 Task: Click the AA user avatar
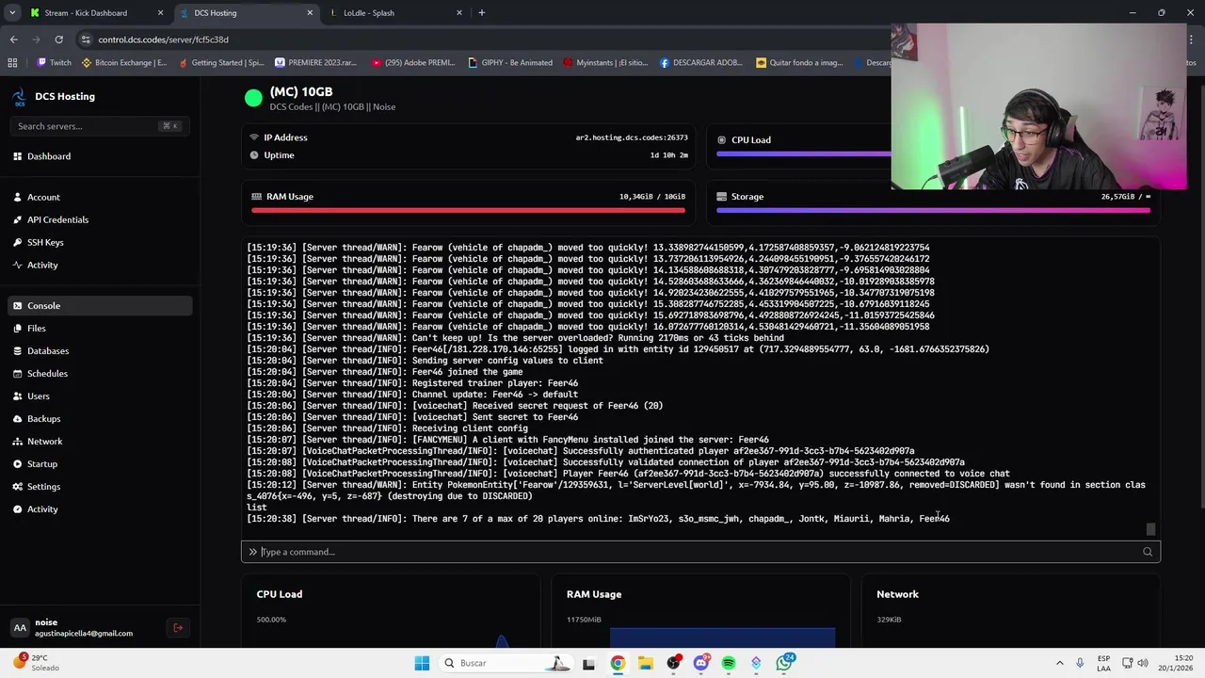[x=20, y=627]
